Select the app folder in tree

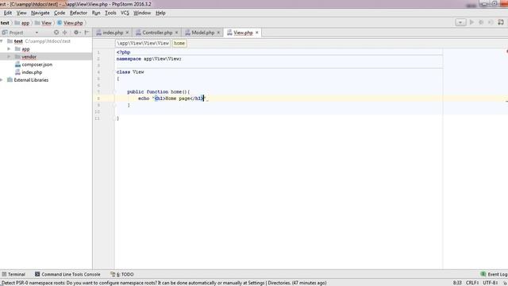(x=25, y=49)
